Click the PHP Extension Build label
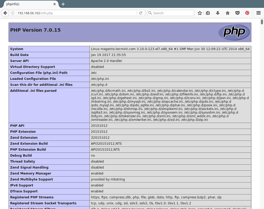The height and width of the screenshot is (209, 264). point(28,150)
